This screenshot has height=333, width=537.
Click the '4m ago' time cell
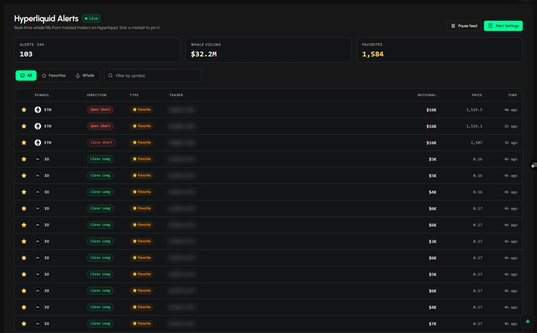pos(510,110)
